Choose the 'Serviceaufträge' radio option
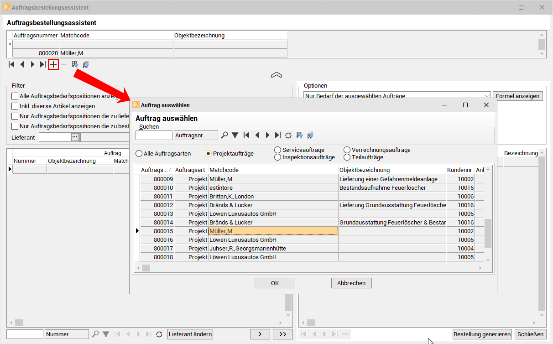The height and width of the screenshot is (344, 553). pyautogui.click(x=277, y=150)
